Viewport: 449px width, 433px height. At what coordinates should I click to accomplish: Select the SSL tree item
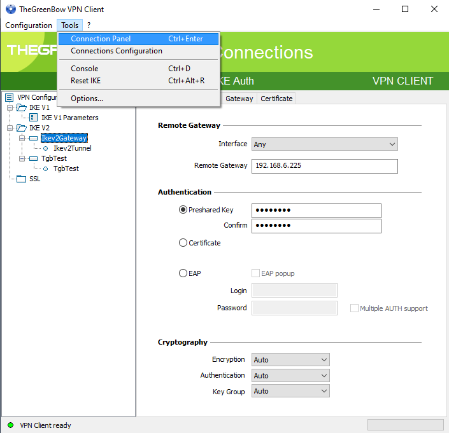click(34, 179)
